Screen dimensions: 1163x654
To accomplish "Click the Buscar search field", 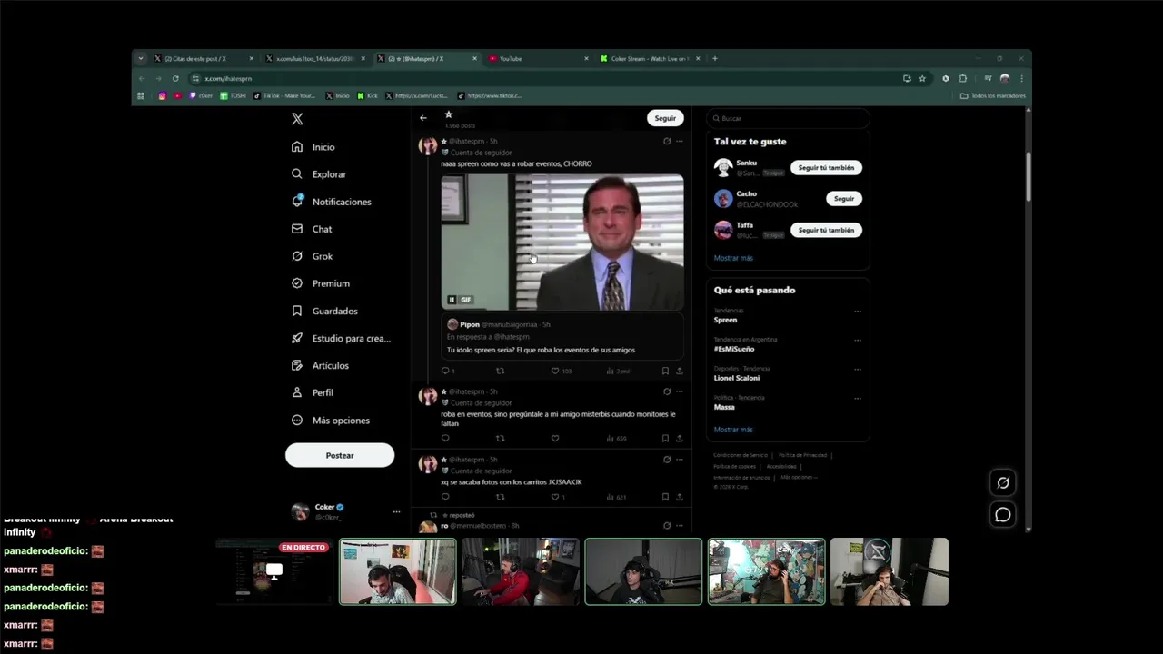I will (x=788, y=118).
